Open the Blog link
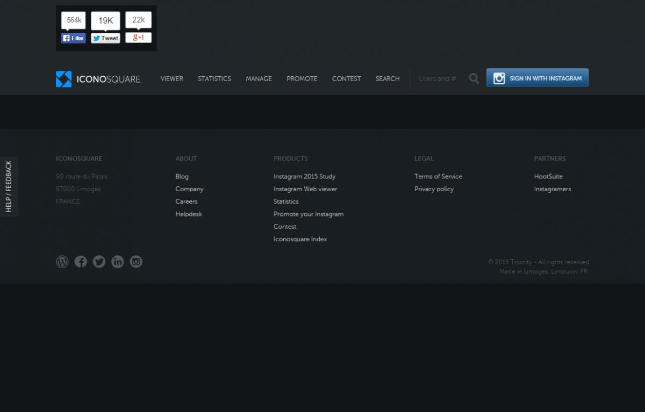The height and width of the screenshot is (412, 645). [x=182, y=176]
